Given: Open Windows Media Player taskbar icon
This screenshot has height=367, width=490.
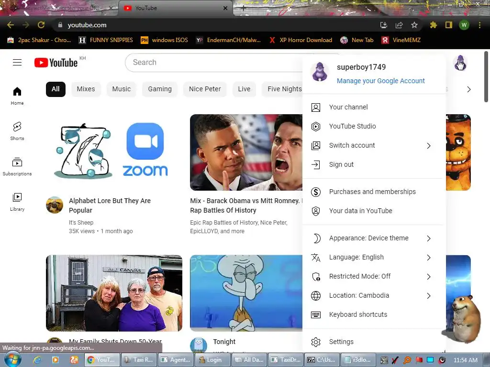Looking at the screenshot, I should (x=56, y=360).
